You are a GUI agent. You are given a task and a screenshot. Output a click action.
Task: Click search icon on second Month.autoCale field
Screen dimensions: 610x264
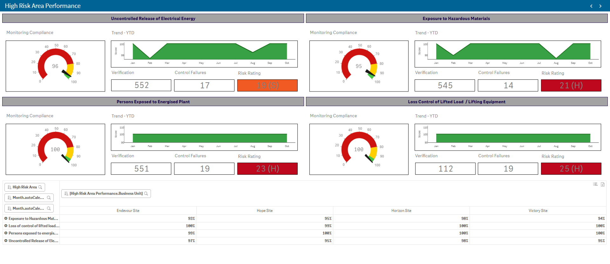[49, 208]
